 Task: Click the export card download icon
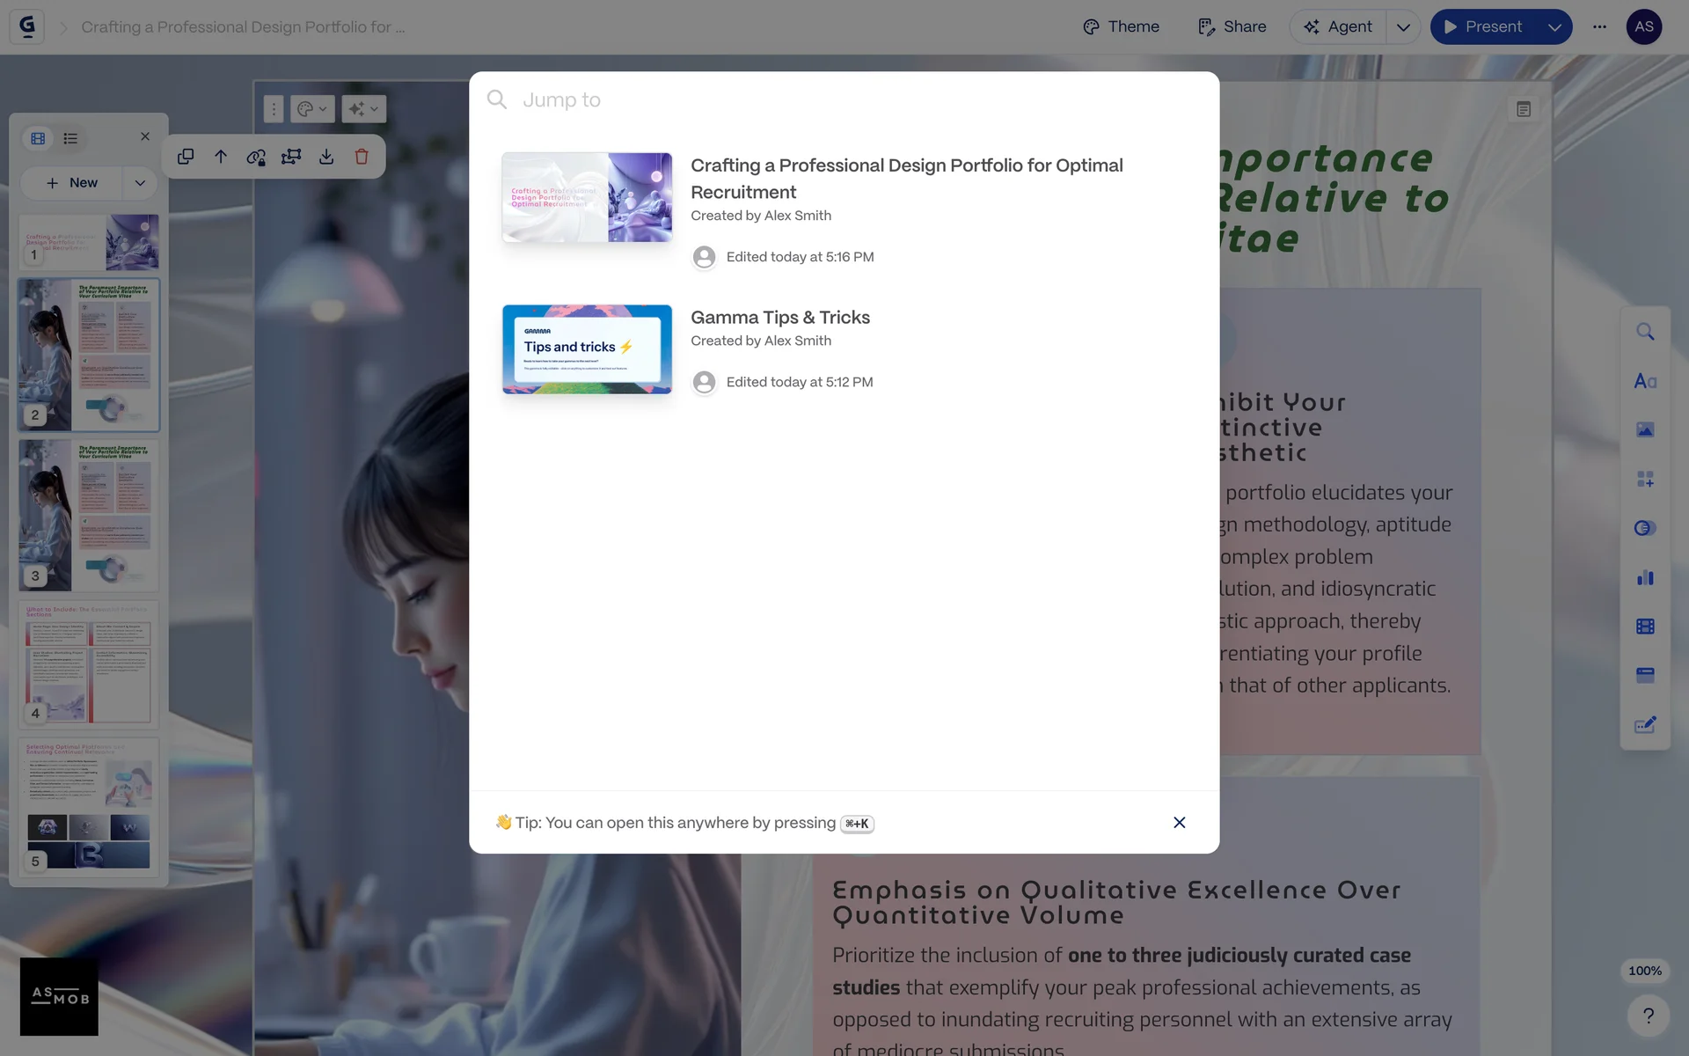326,157
